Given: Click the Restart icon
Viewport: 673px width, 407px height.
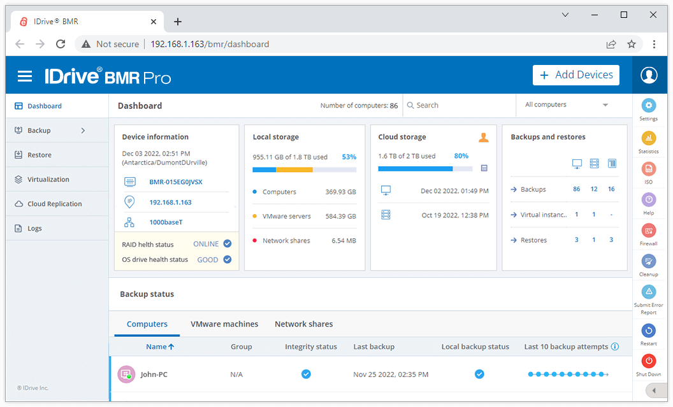Looking at the screenshot, I should pos(649,331).
